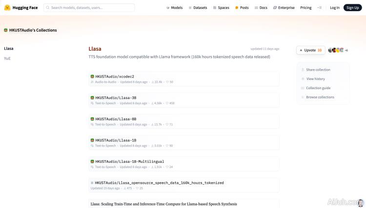Open the Datasets nav icon

pos(190,8)
